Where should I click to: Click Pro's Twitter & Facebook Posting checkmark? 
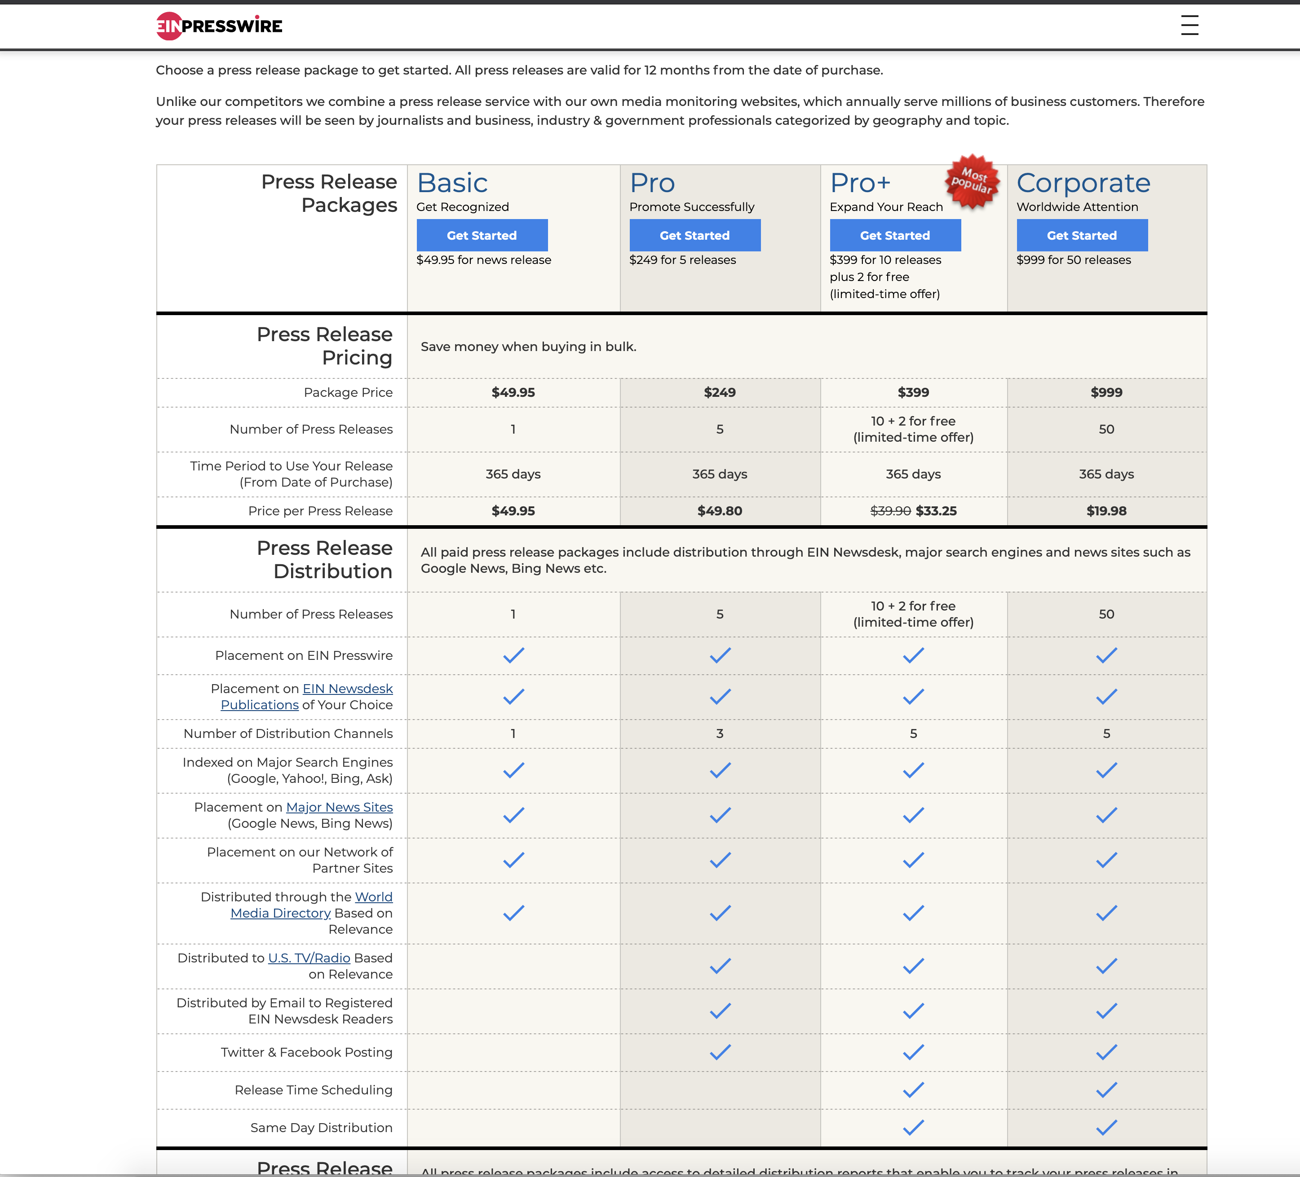coord(720,1052)
